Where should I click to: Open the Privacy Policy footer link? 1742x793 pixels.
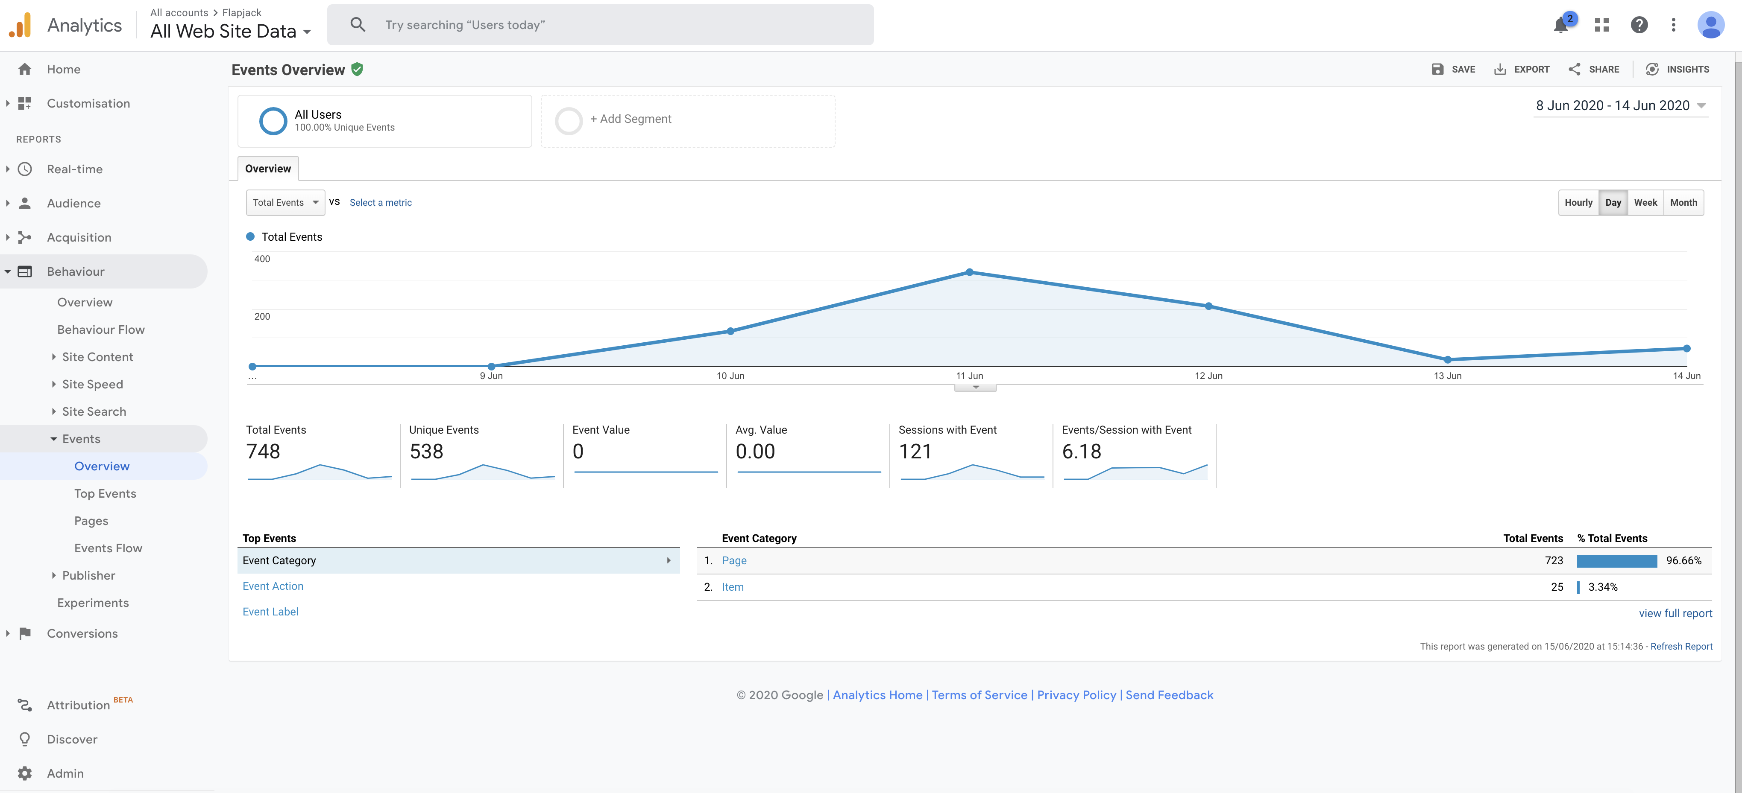click(x=1076, y=695)
